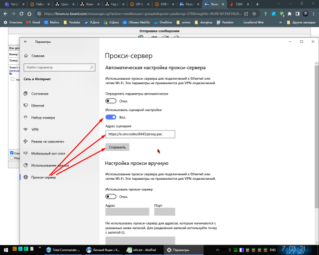
Task: Show hidden system tray icons
Action: pyautogui.click(x=217, y=250)
